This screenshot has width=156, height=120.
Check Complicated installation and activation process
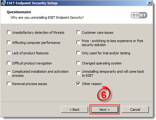9,73
